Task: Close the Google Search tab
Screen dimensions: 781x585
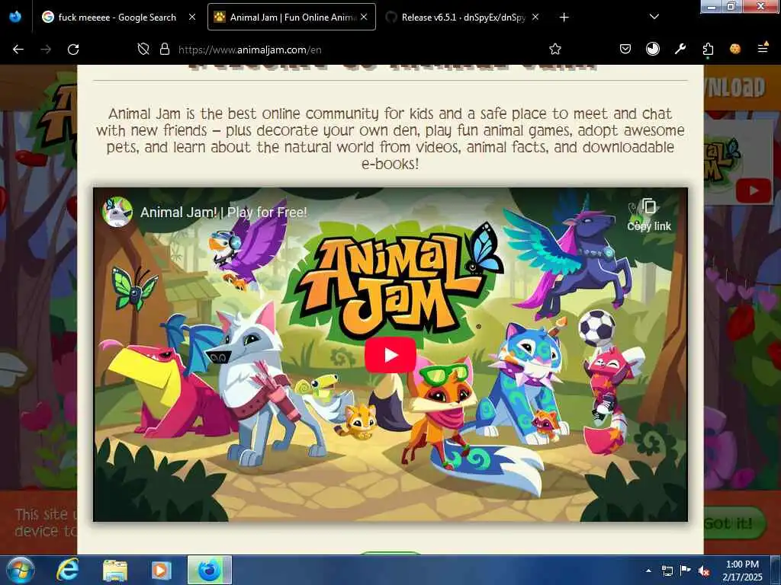Action: tap(192, 17)
